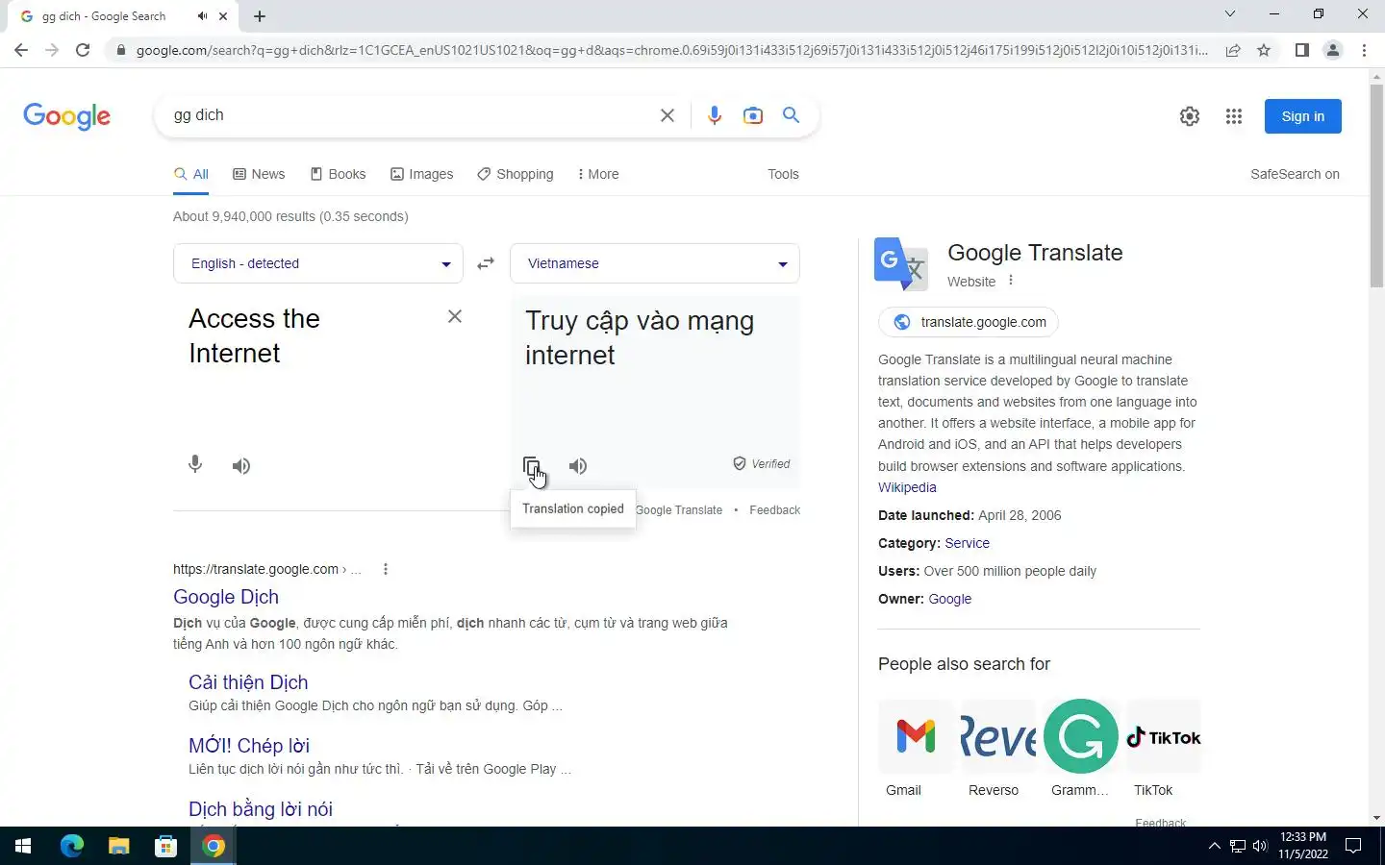Open more options dots beside Website
1385x865 pixels.
(1010, 281)
